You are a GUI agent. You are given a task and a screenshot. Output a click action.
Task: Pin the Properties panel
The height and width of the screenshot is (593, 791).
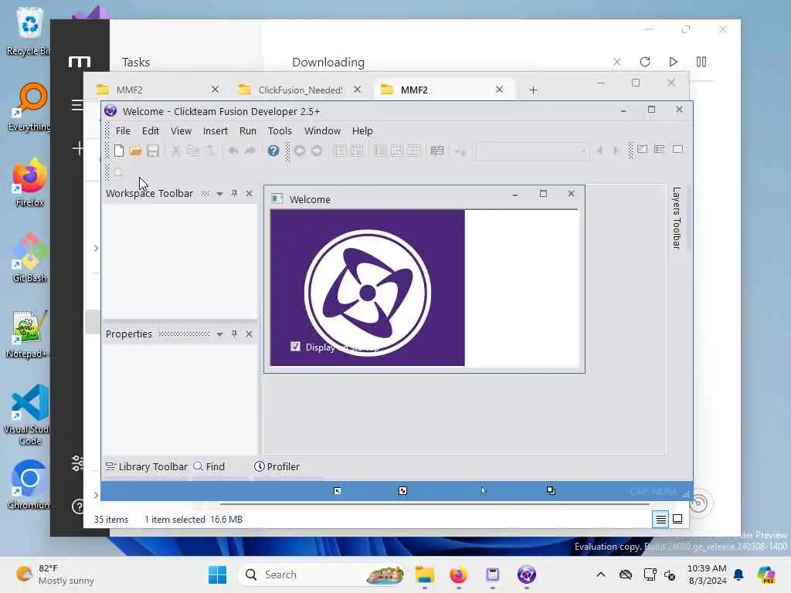click(234, 334)
